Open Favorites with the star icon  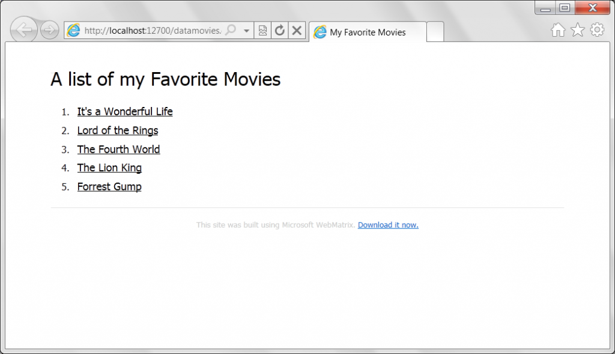click(x=577, y=30)
